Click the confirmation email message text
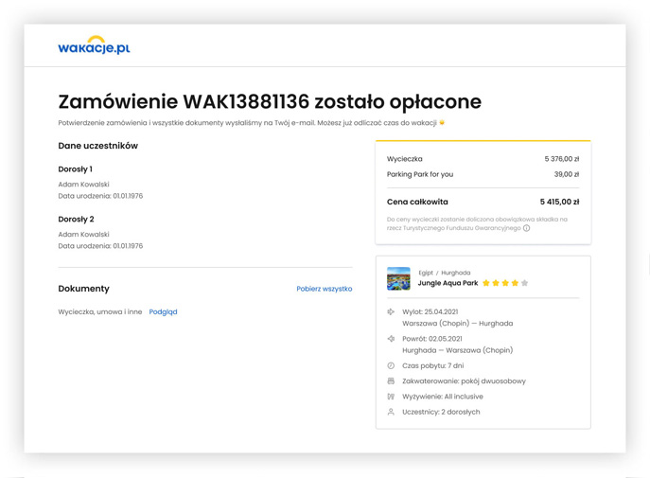The width and height of the screenshot is (650, 478). [x=248, y=123]
